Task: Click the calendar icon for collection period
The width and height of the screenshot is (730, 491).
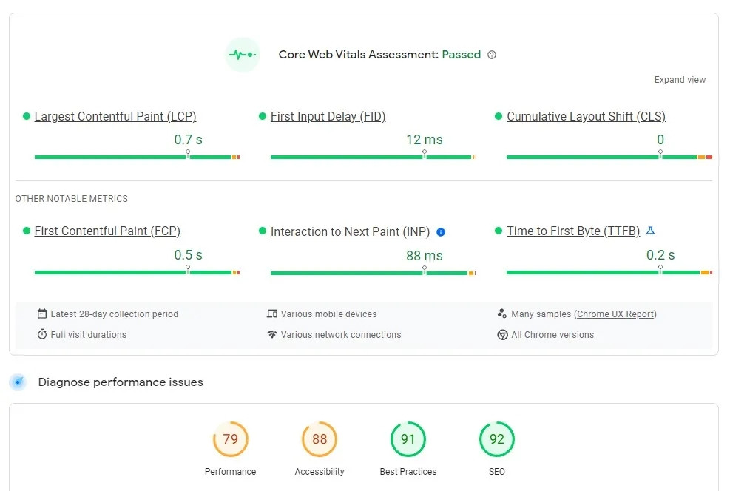Action: (42, 314)
